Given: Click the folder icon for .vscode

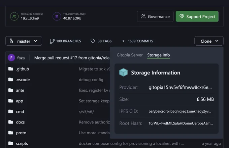Looking at the screenshot, I should pos(11,80).
